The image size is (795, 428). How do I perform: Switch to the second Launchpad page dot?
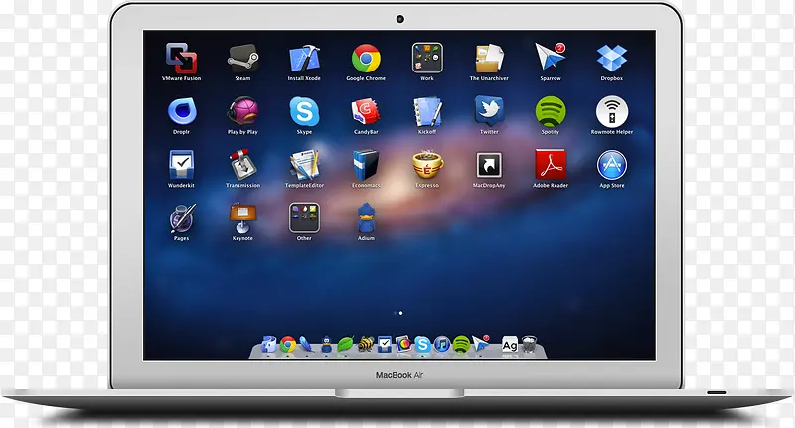pyautogui.click(x=401, y=313)
